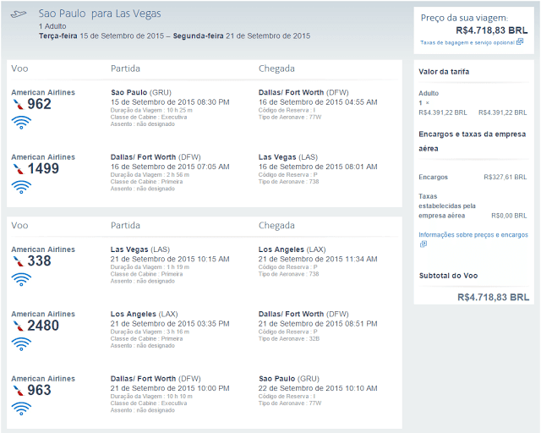541x433 pixels.
Task: Click Duração da Viagem 10 h 10 m
Action: pos(151,397)
